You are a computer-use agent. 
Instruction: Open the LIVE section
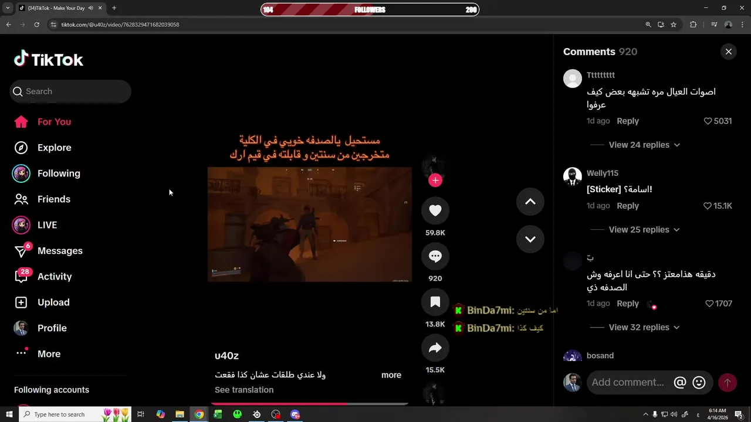pyautogui.click(x=47, y=225)
